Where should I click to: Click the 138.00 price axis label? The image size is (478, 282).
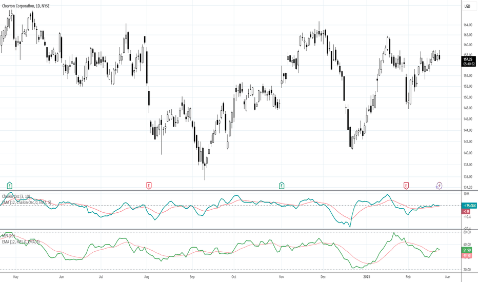coord(468,165)
